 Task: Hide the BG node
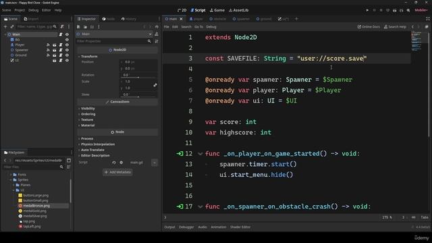pos(67,40)
